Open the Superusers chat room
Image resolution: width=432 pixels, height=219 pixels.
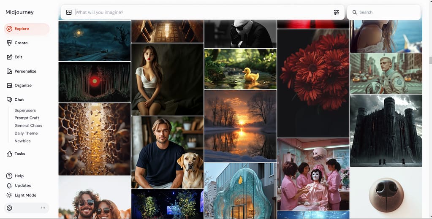(x=25, y=110)
